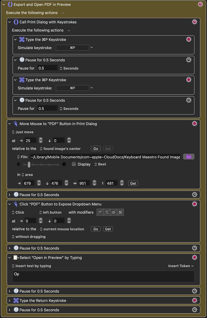Toggle the Command modifier key button
This screenshot has width=207, height=318.
tap(120, 212)
